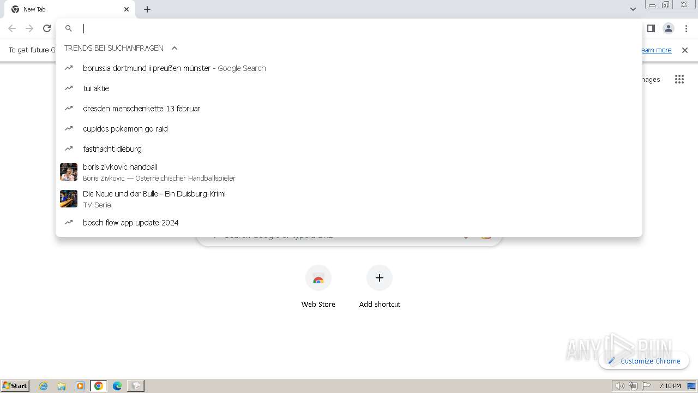Click the omnibox search magnifier icon
The image size is (698, 393).
tap(69, 28)
